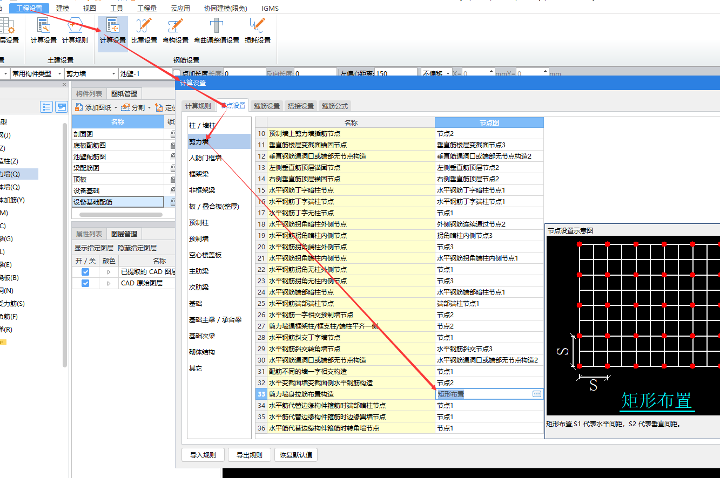
Task: Toggle CAD 原始图层 visibility checkbox
Action: [85, 283]
